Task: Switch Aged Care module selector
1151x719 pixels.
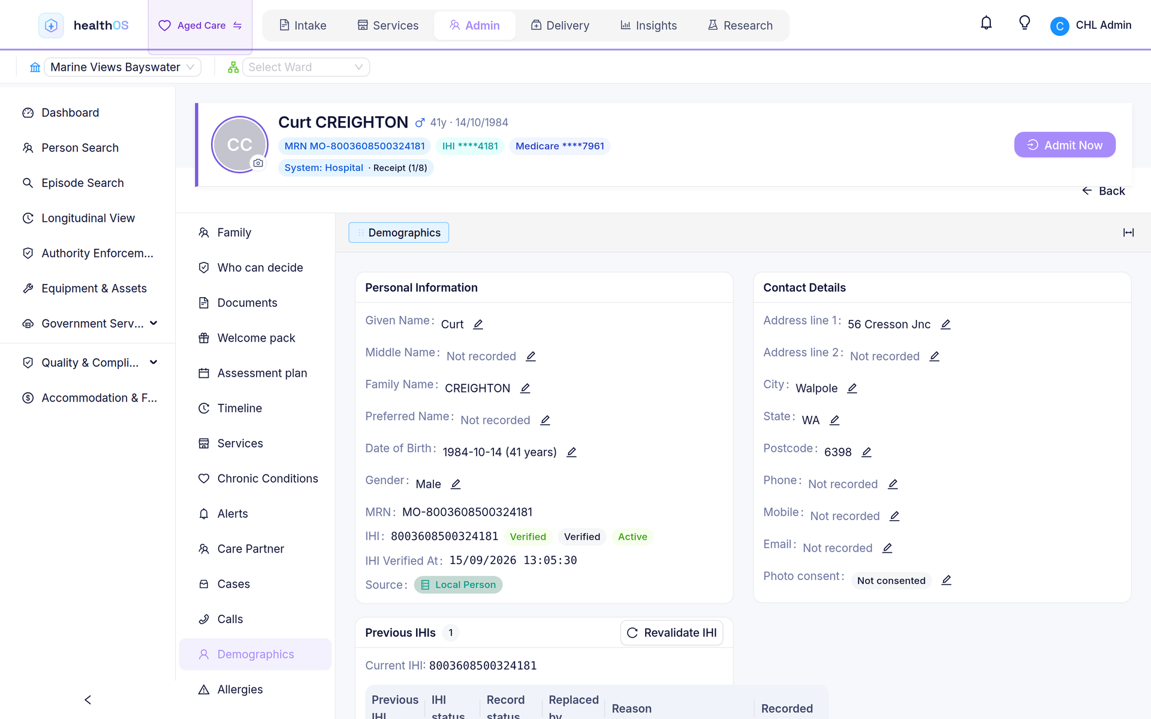Action: click(x=200, y=25)
